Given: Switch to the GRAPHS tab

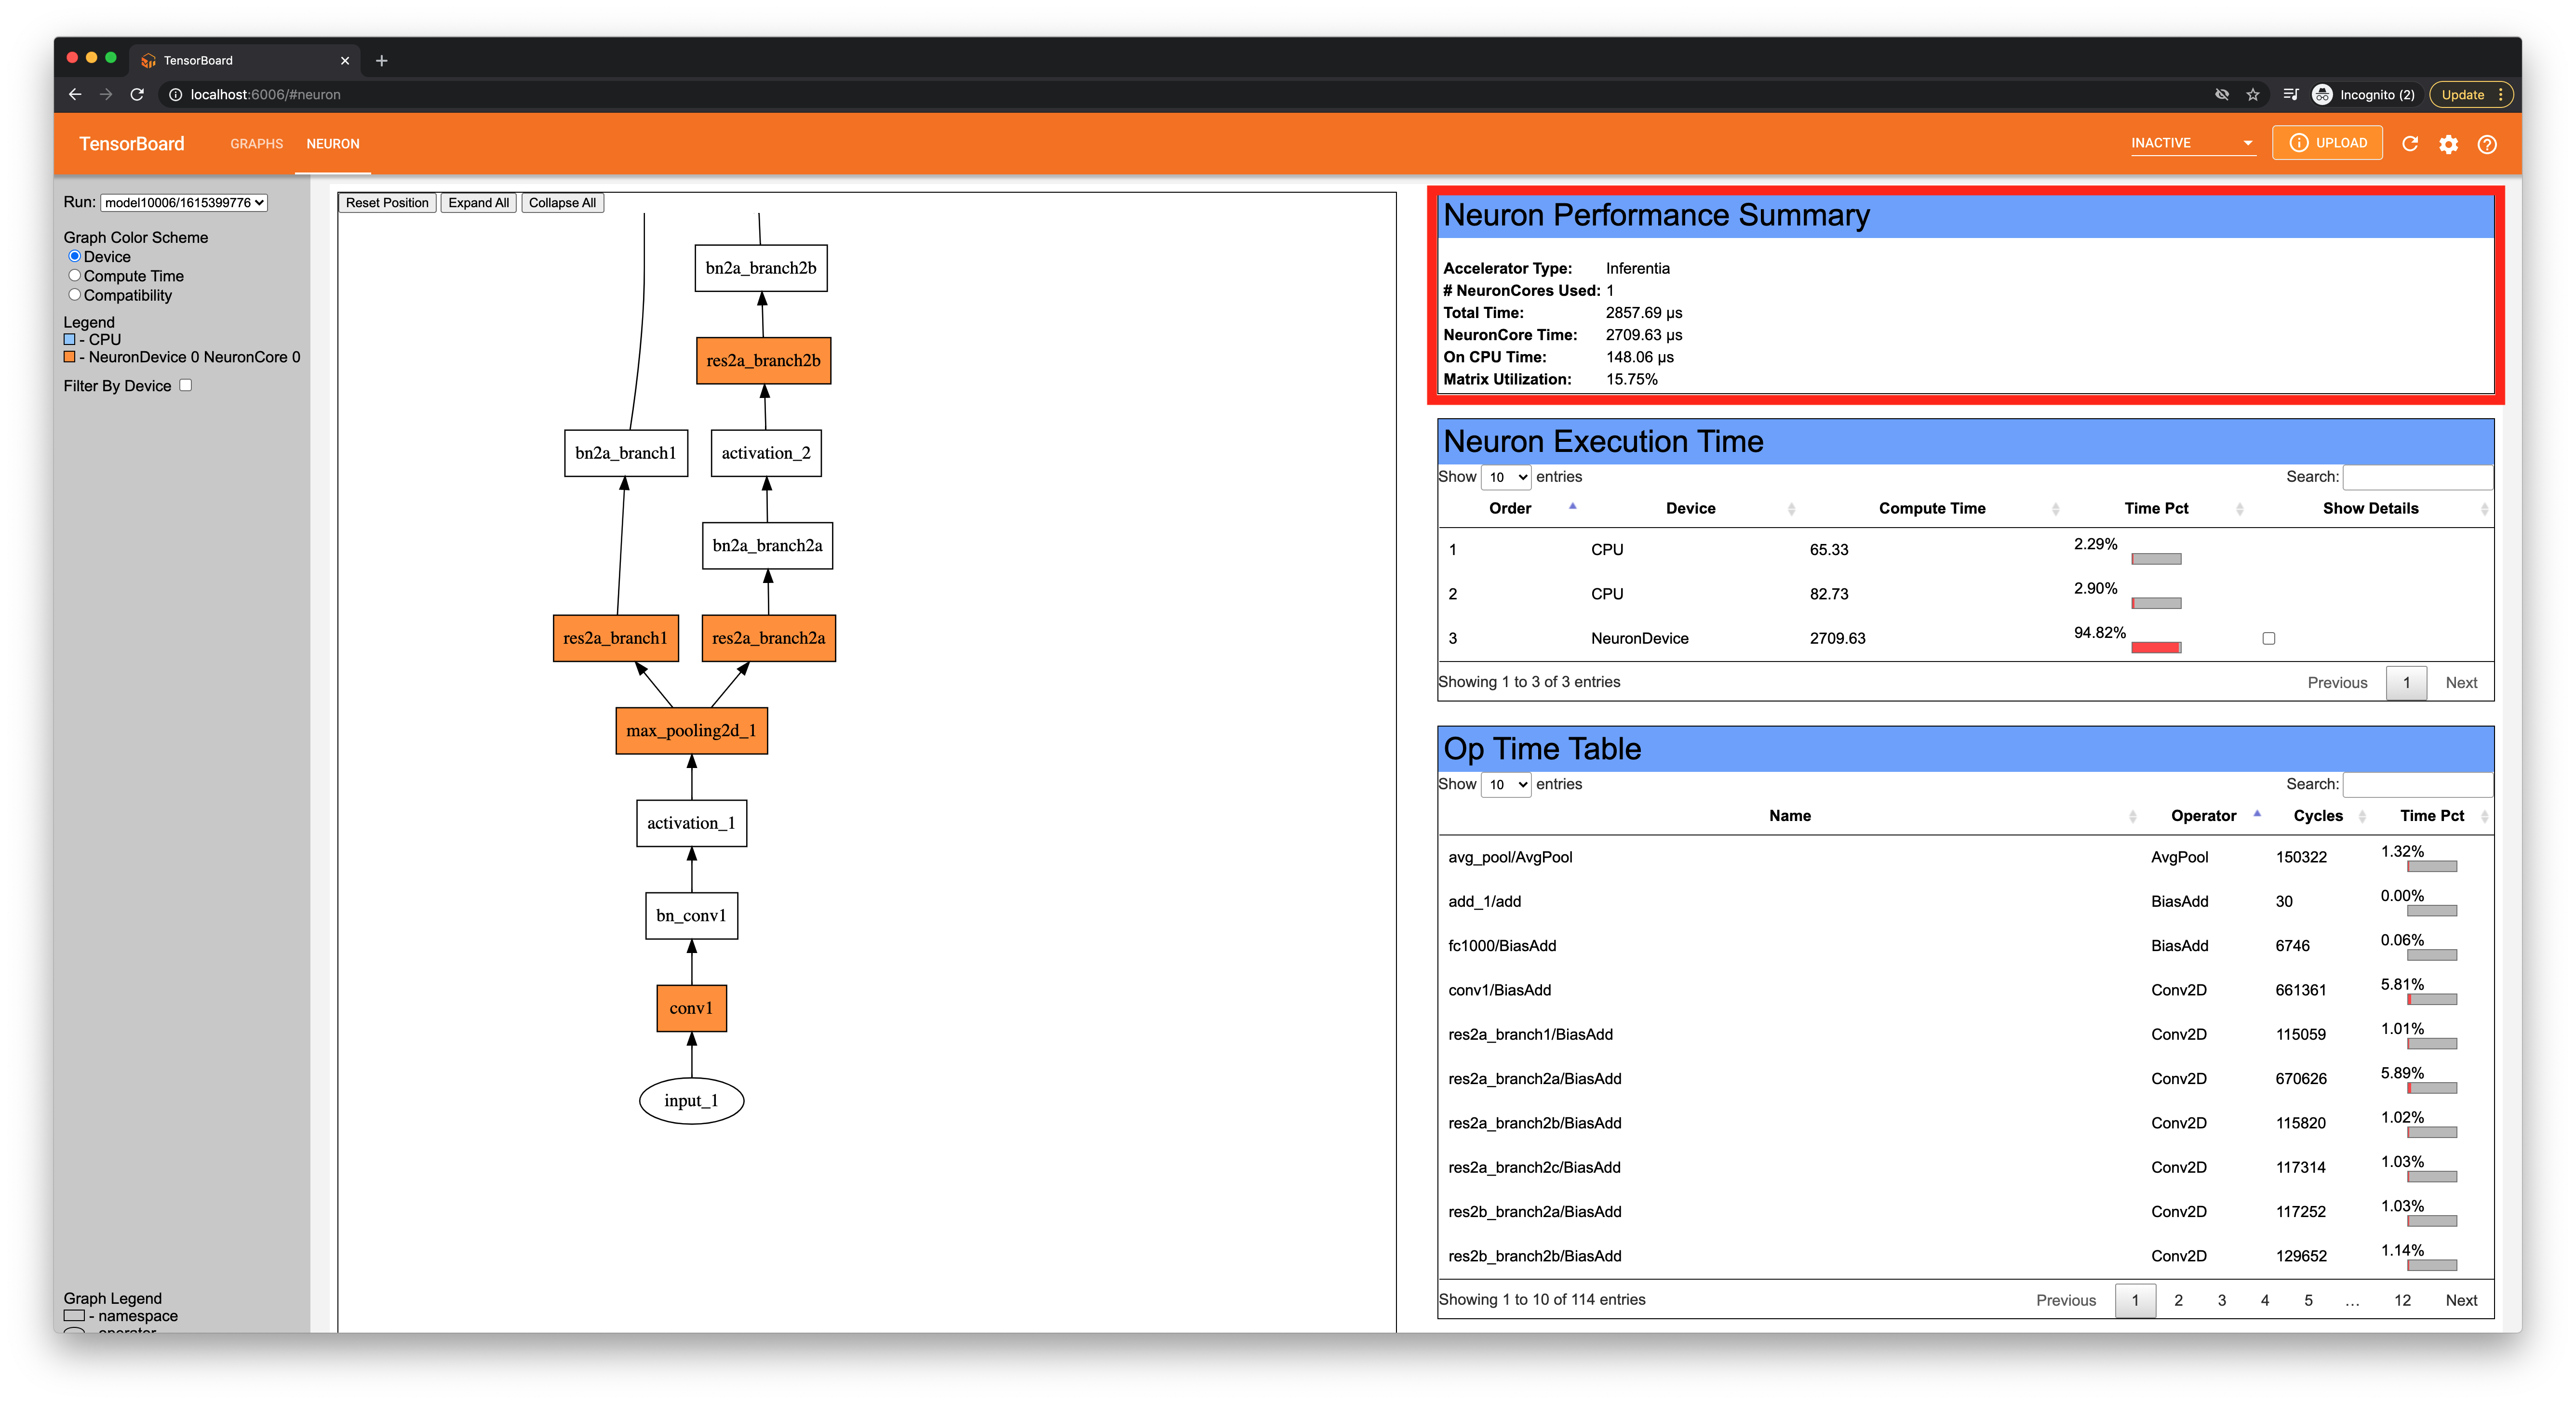Looking at the screenshot, I should [x=256, y=144].
